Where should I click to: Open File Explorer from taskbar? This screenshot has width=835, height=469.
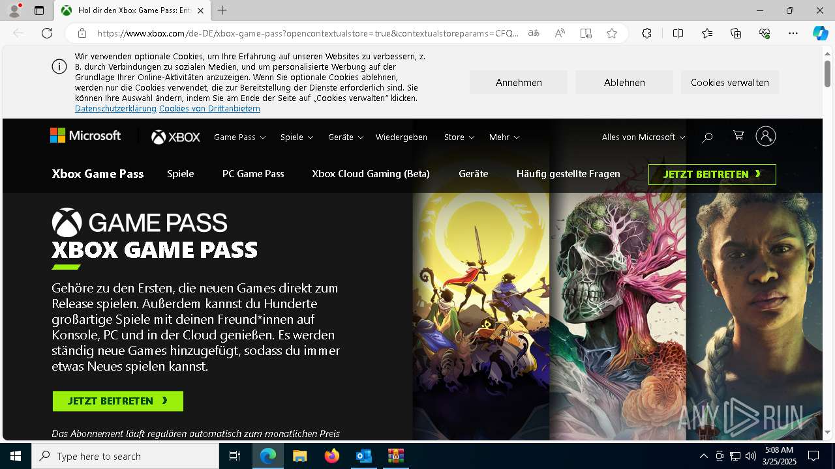(x=300, y=456)
